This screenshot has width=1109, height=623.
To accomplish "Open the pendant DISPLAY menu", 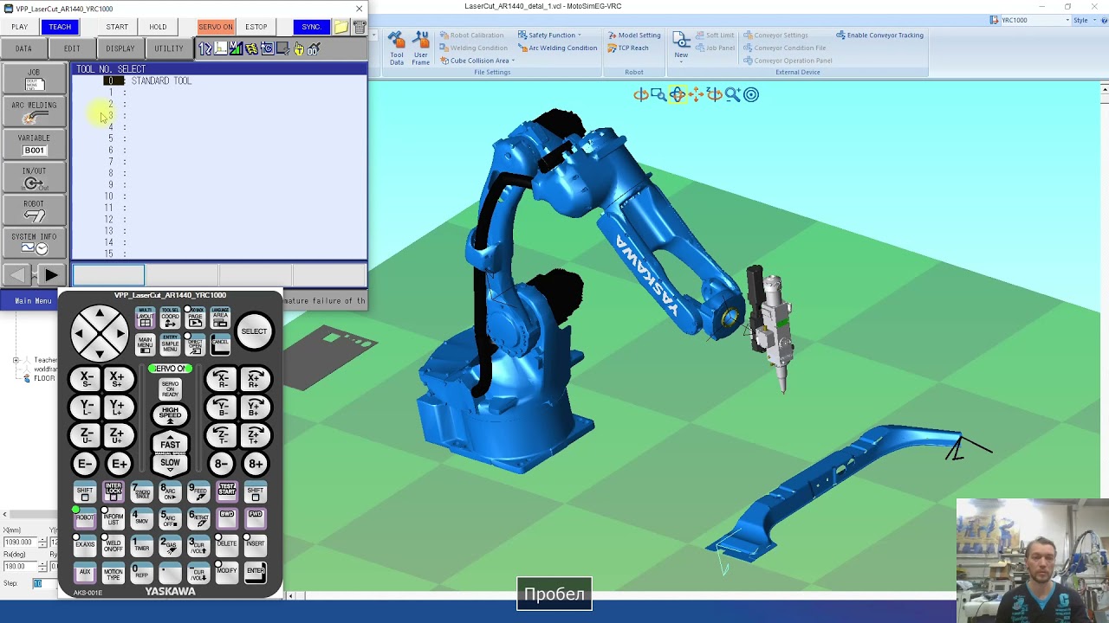I will click(120, 48).
